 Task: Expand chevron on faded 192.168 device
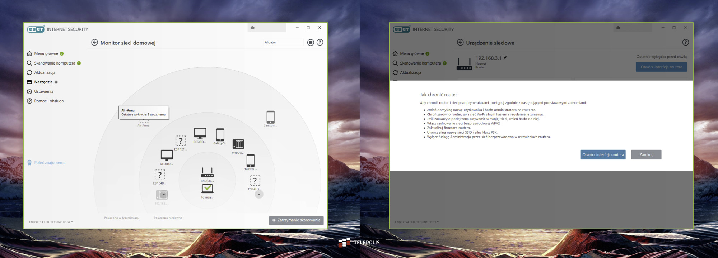(x=164, y=194)
